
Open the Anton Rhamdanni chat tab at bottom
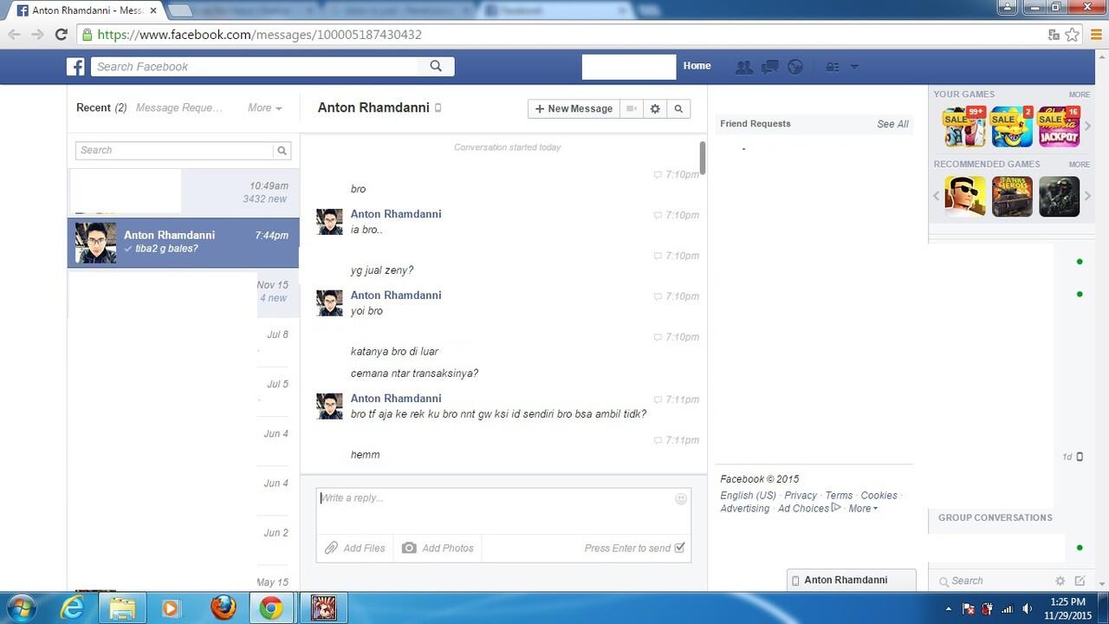[x=851, y=580]
